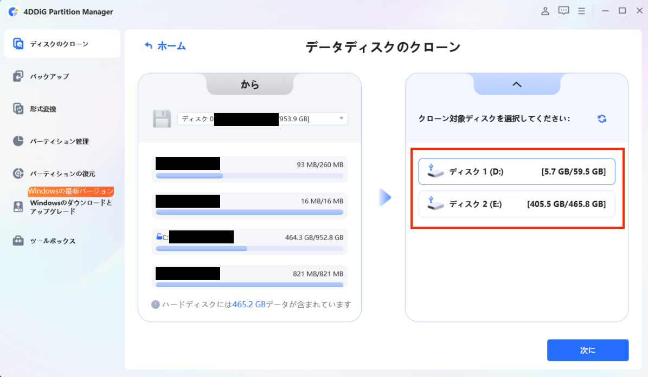
Task: Click the refresh disk list icon
Action: [x=602, y=119]
